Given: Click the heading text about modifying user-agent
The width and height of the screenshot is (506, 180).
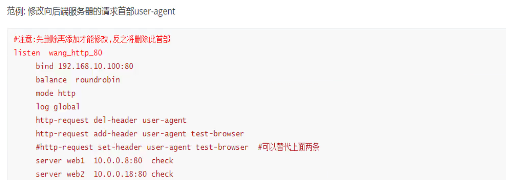Looking at the screenshot, I should [91, 11].
